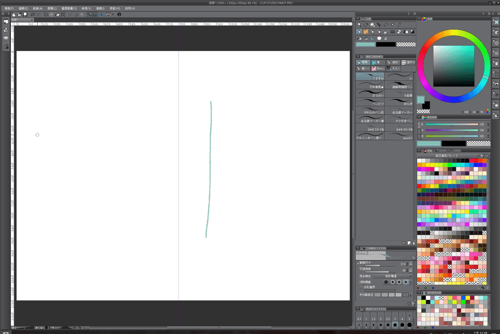This screenshot has width=500, height=334.
Task: Select the weak anti-aliasing option
Action: click(393, 282)
